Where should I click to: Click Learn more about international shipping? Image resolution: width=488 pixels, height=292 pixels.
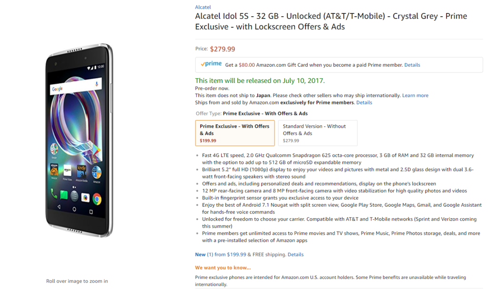pos(415,95)
